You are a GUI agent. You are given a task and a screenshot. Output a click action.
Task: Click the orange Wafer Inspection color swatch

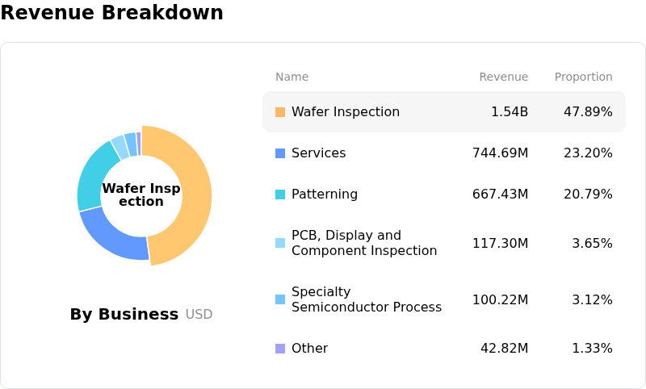click(280, 112)
